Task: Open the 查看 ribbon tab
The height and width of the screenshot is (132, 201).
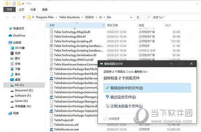Action: [x=45, y=9]
